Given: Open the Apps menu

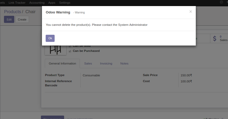Looking at the screenshot, I should pos(52,3).
